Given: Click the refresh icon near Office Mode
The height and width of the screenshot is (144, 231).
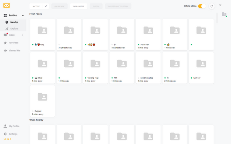Looking at the screenshot, I should click(x=212, y=6).
